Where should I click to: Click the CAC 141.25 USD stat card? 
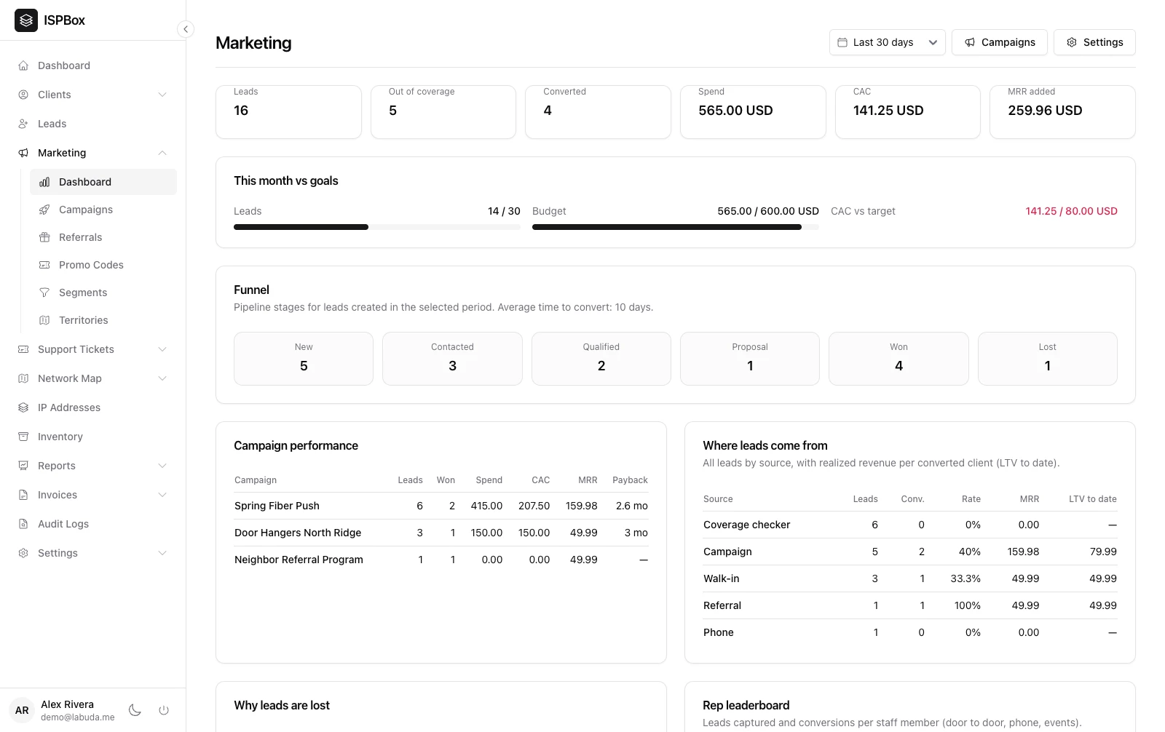coord(908,112)
